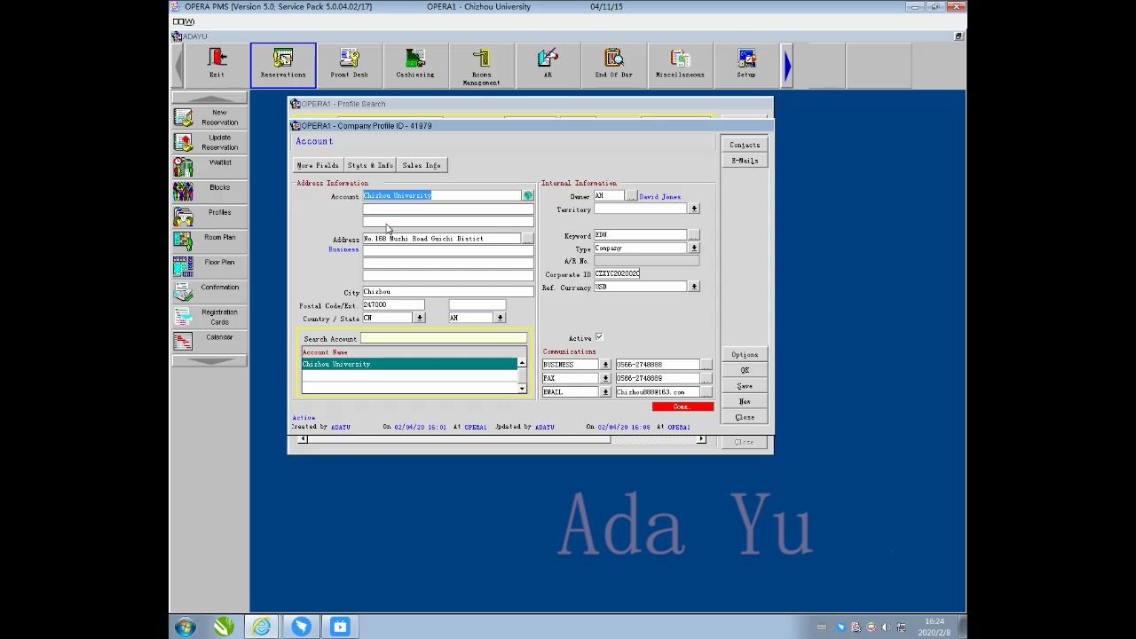Expand the Territory dropdown
Image resolution: width=1136 pixels, height=639 pixels.
point(694,209)
